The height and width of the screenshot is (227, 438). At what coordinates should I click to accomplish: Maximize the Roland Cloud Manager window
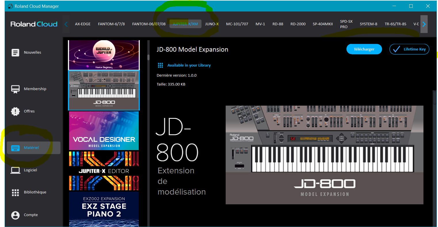[411, 6]
